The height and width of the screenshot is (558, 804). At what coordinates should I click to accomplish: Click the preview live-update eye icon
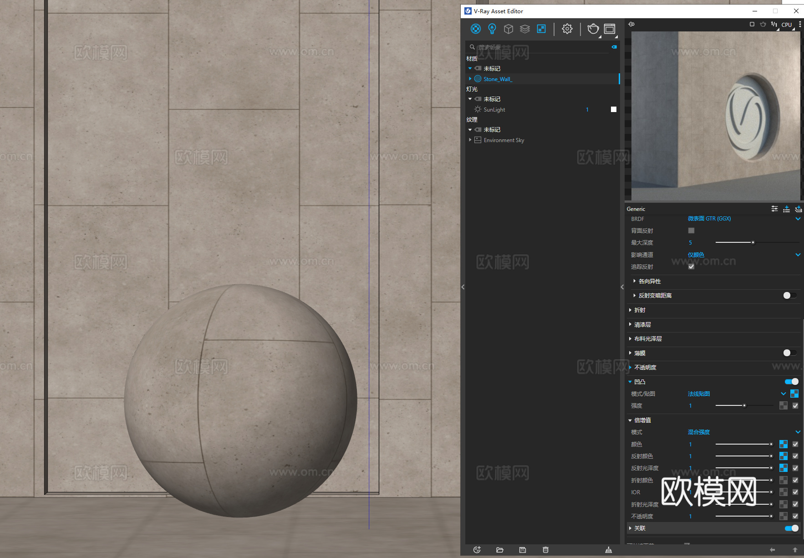(x=631, y=24)
